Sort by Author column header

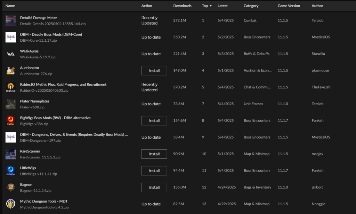(x=317, y=6)
